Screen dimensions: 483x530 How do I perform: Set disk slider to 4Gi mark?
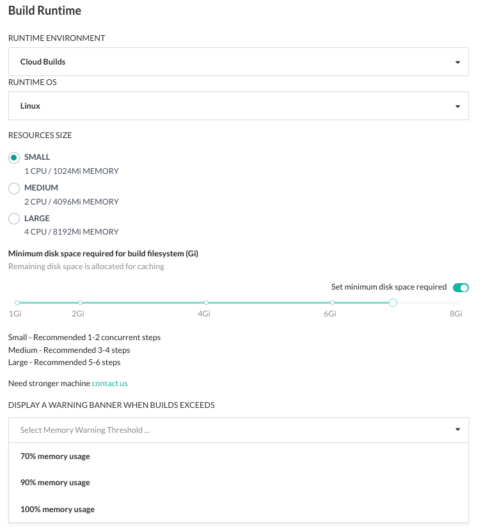(x=206, y=302)
